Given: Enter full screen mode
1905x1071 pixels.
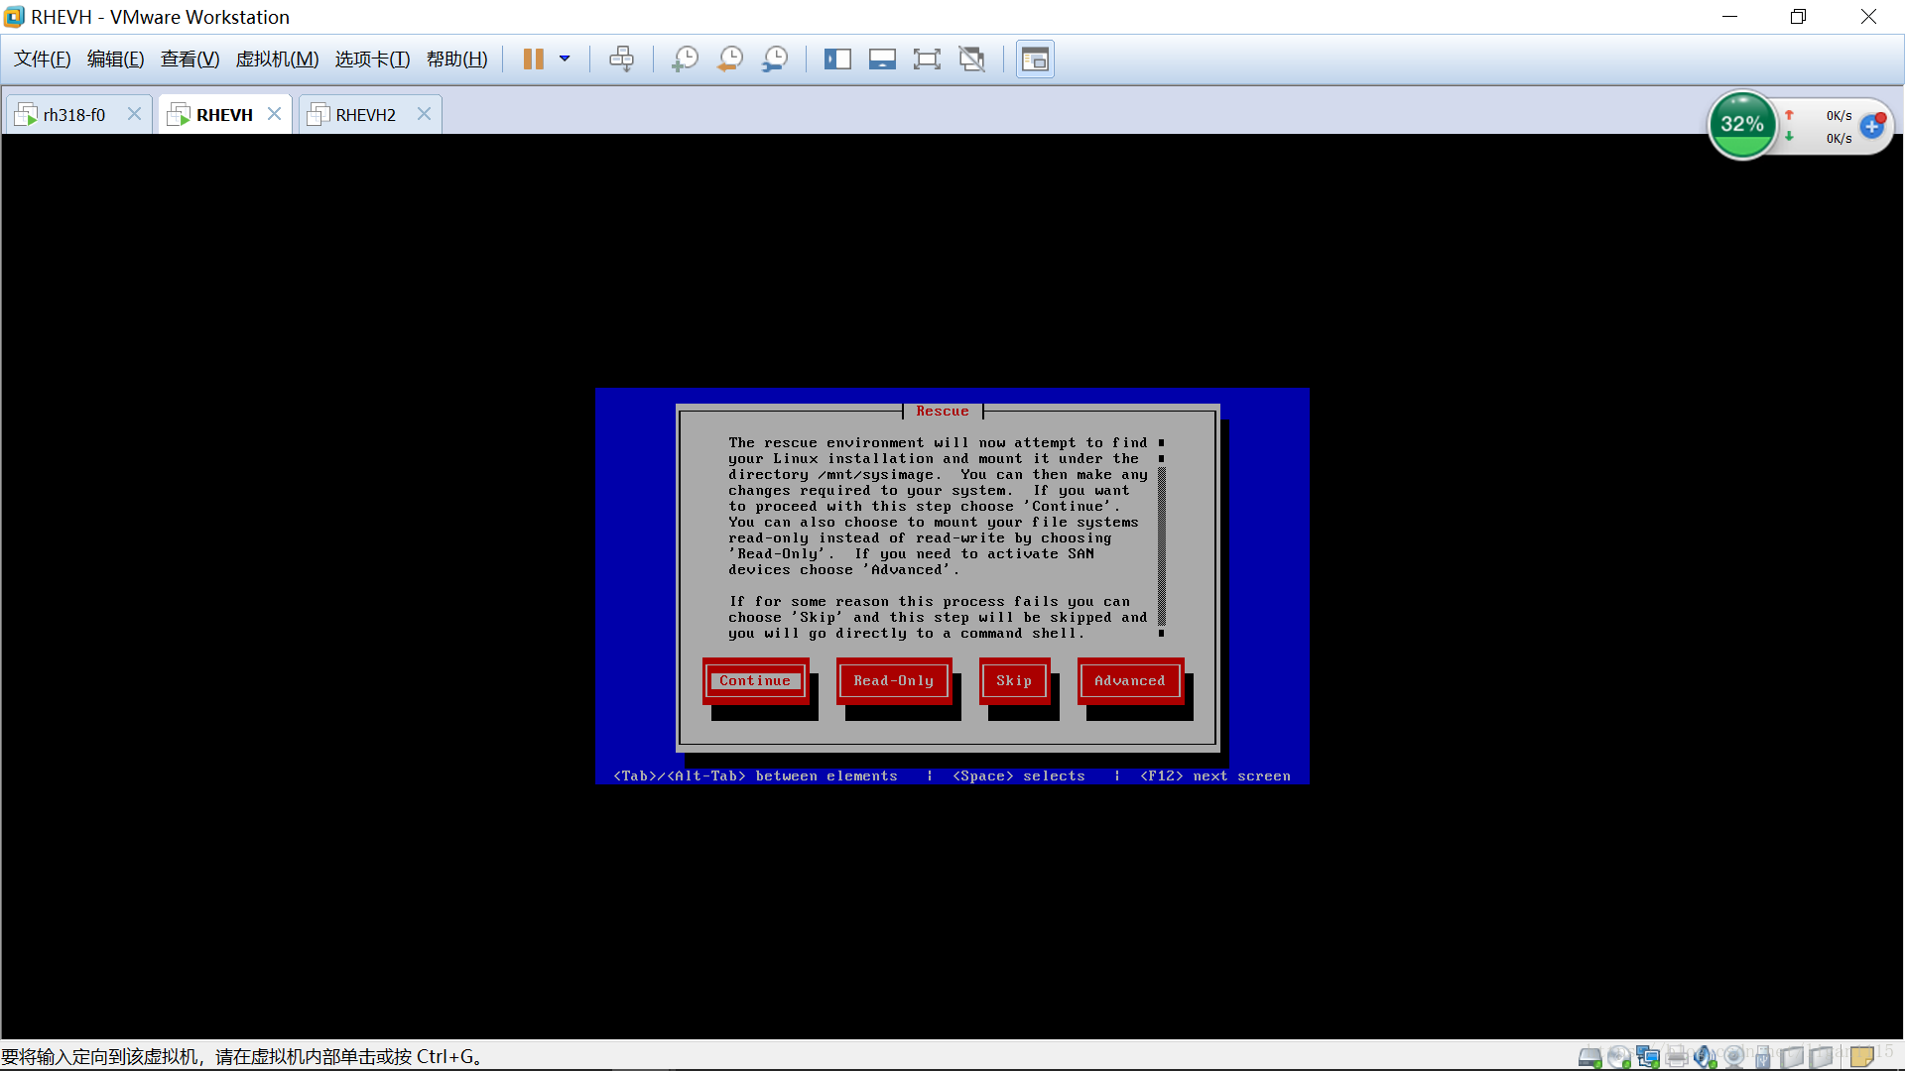Looking at the screenshot, I should coord(927,59).
